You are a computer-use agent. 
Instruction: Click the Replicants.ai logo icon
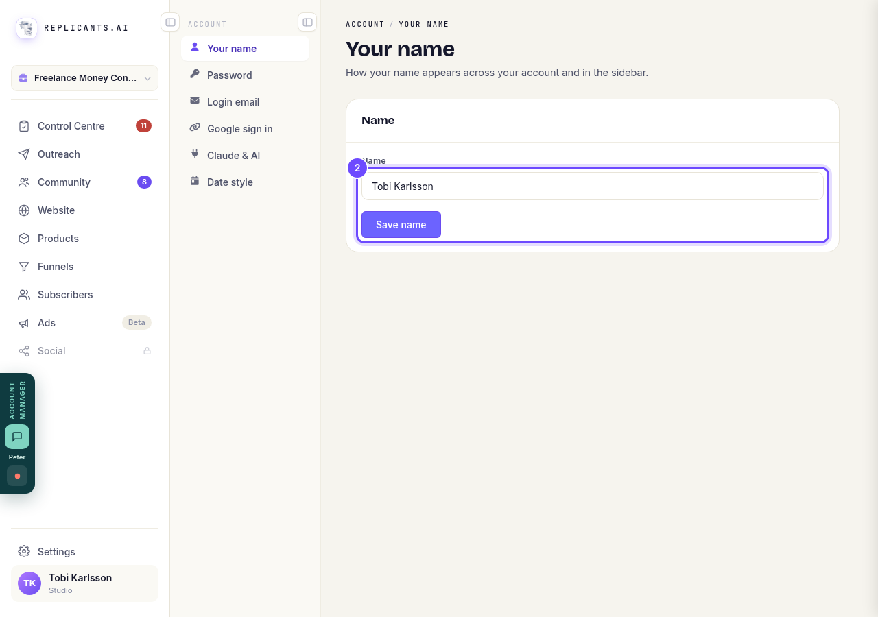coord(27,28)
